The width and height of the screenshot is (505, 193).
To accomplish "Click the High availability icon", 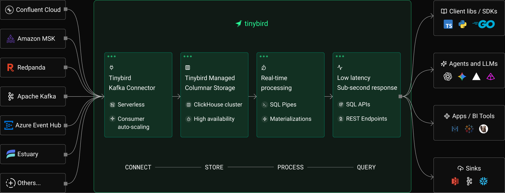I will pos(189,119).
